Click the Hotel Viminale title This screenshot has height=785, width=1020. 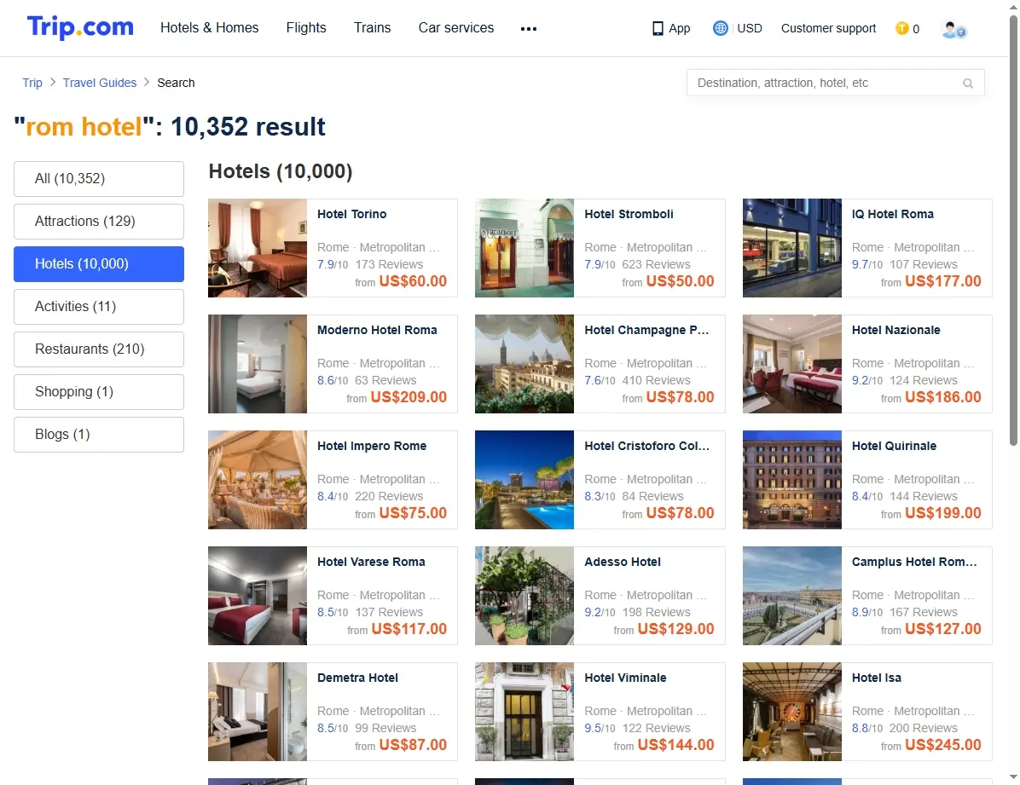625,678
